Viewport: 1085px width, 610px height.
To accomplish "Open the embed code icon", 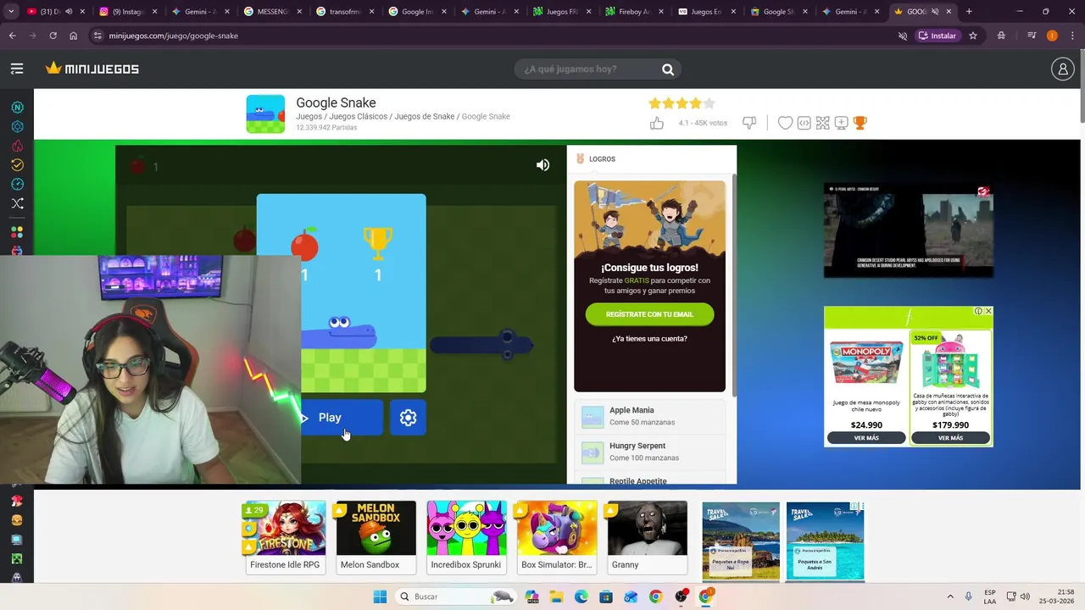I will click(804, 123).
